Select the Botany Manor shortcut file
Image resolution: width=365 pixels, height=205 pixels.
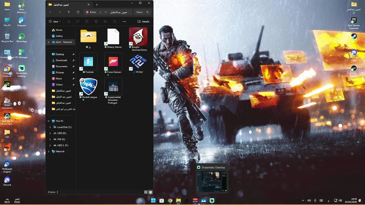pyautogui.click(x=113, y=38)
